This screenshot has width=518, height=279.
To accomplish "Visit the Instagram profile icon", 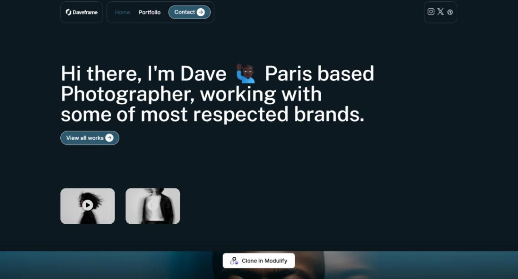I will [x=431, y=11].
